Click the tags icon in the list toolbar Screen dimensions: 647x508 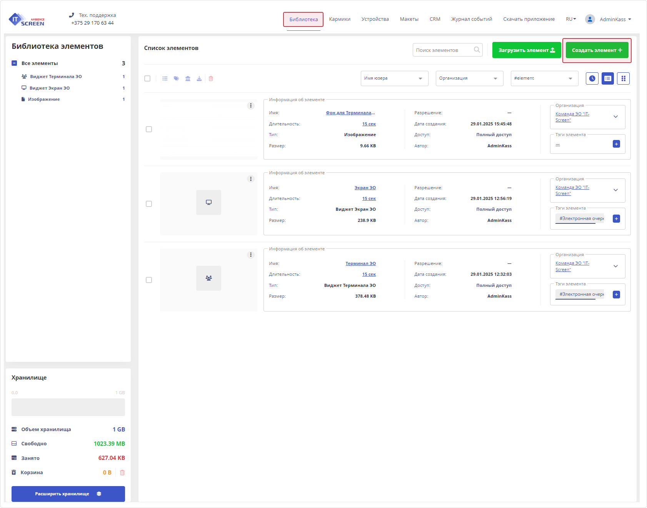(x=176, y=78)
